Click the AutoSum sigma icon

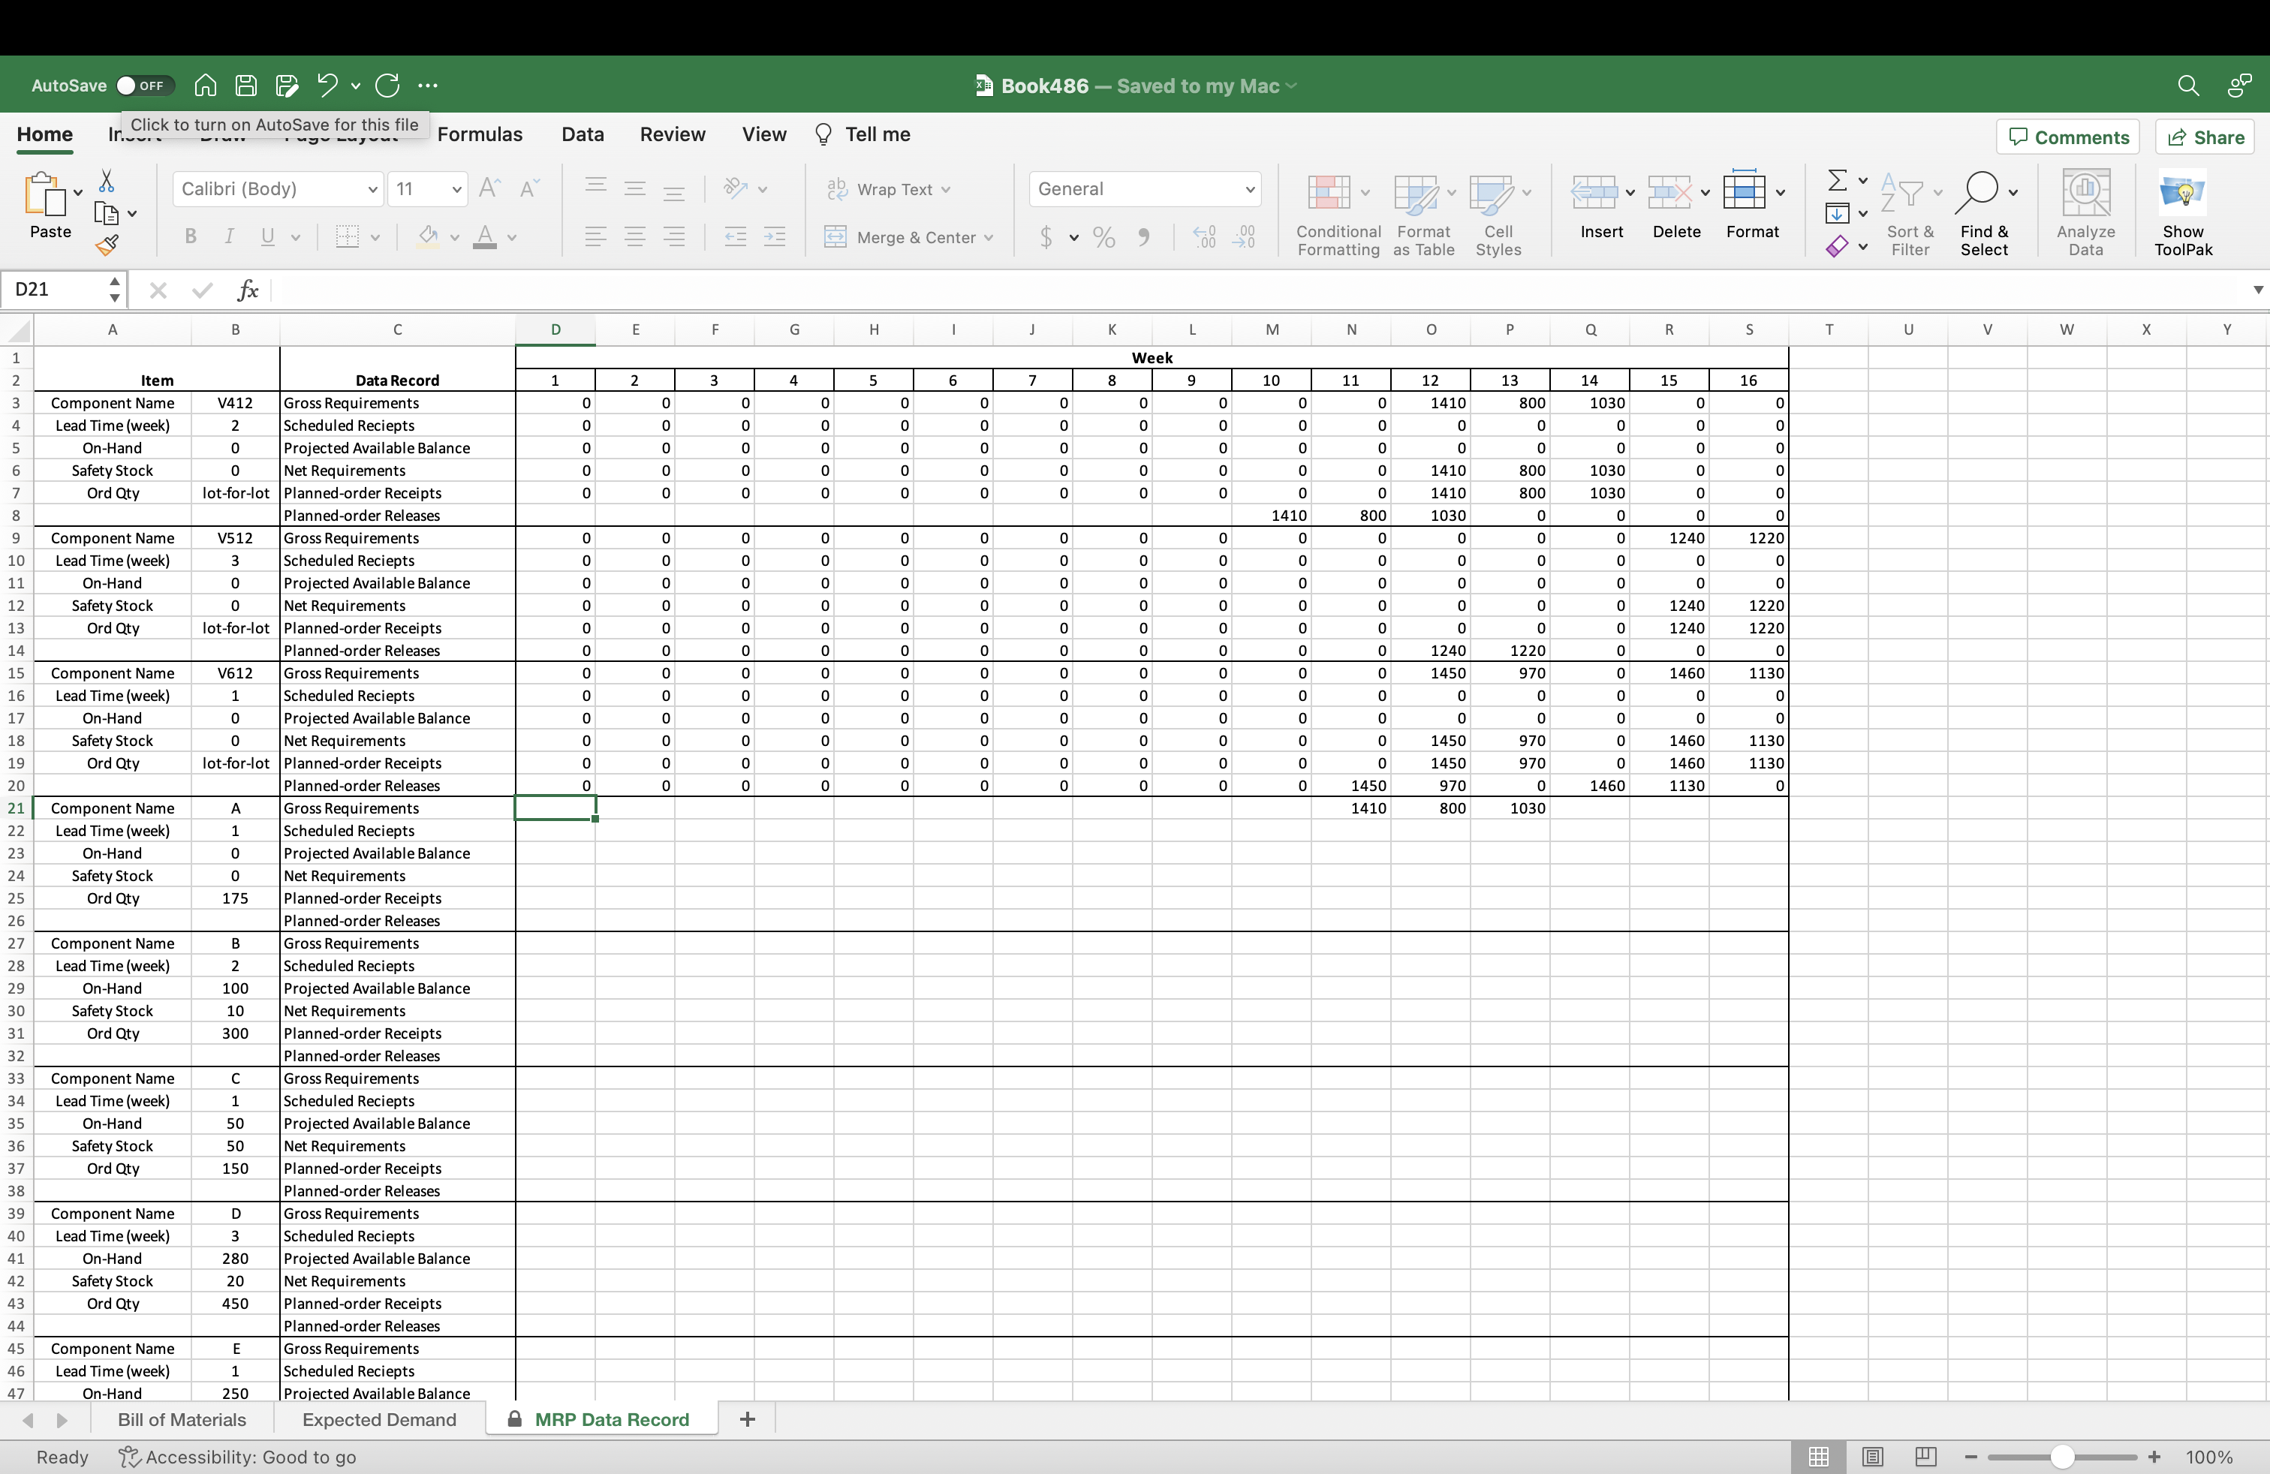(x=1837, y=180)
